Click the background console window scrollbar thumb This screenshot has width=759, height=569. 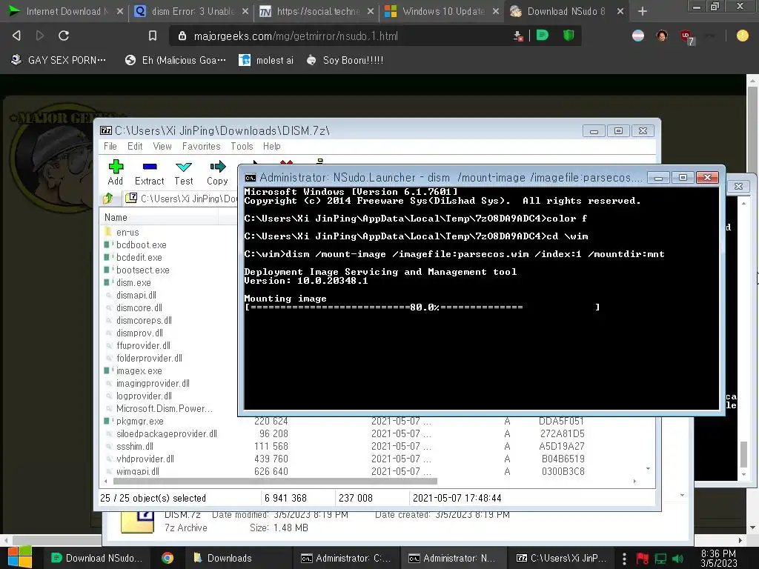(x=744, y=454)
